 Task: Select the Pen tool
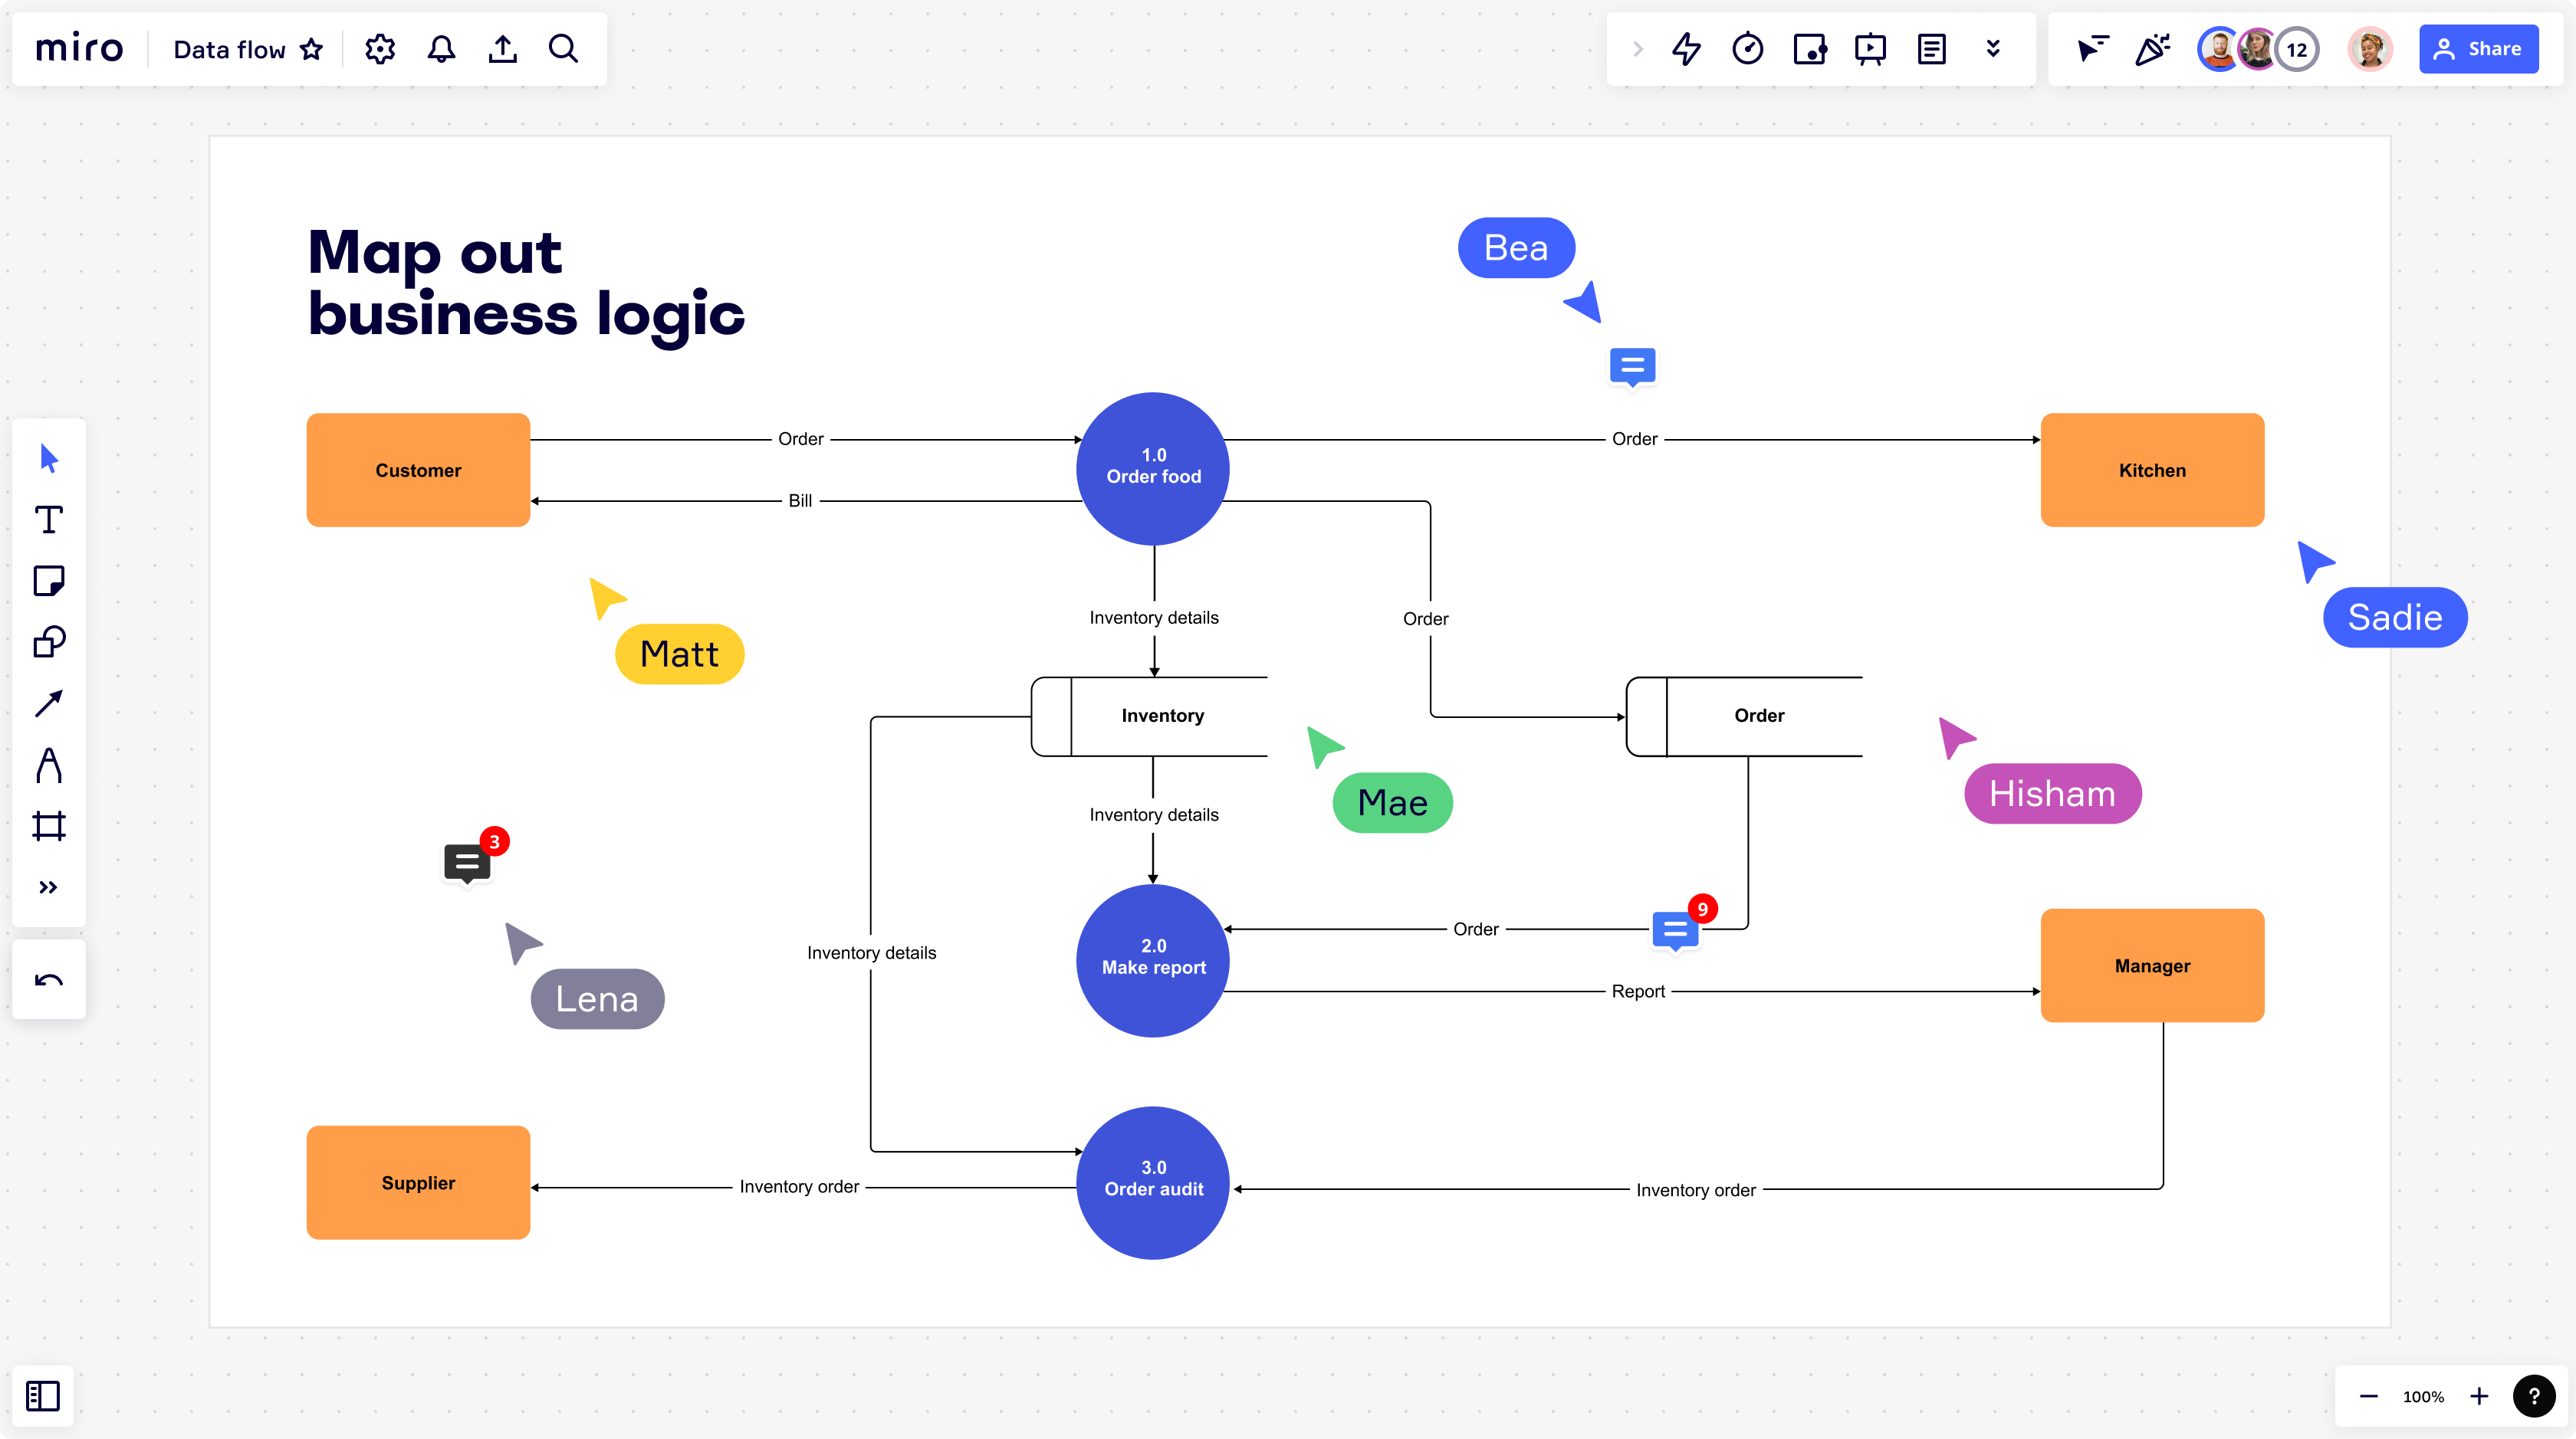tap(48, 765)
